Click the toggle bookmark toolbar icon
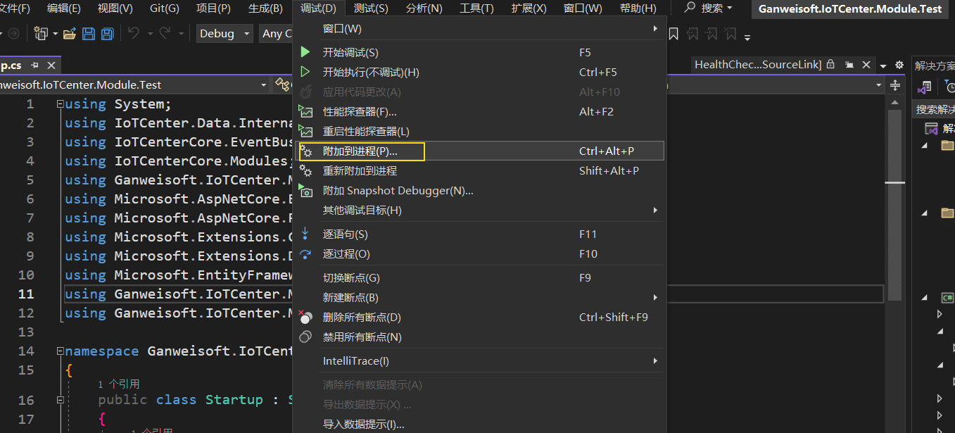This screenshot has height=433, width=955. pos(673,34)
